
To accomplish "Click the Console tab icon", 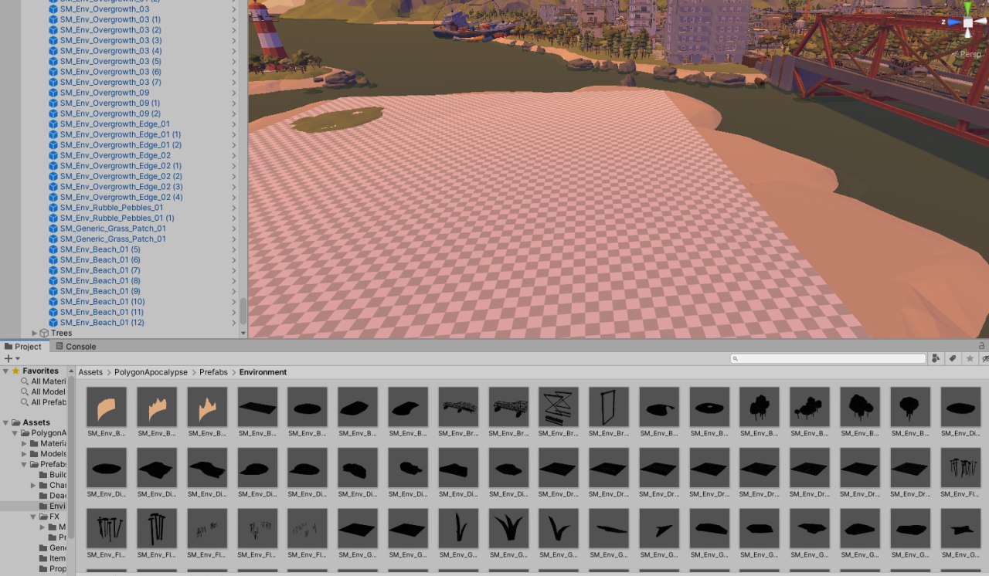I will pos(59,347).
